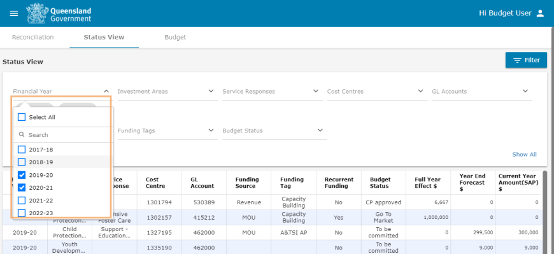
Task: Click the Show All link
Action: click(524, 155)
